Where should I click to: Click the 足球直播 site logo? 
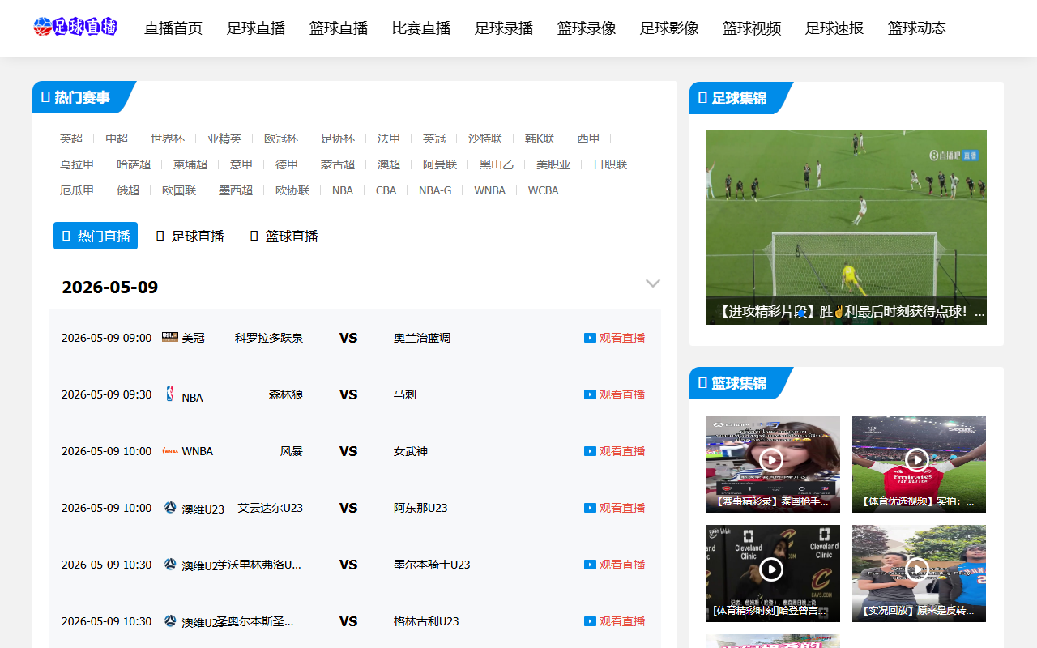click(75, 27)
